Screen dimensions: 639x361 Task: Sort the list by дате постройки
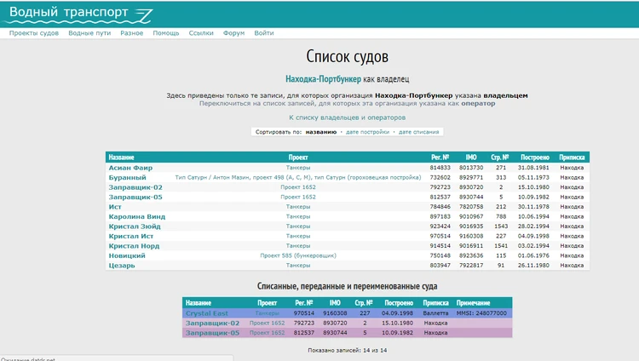[x=367, y=132]
